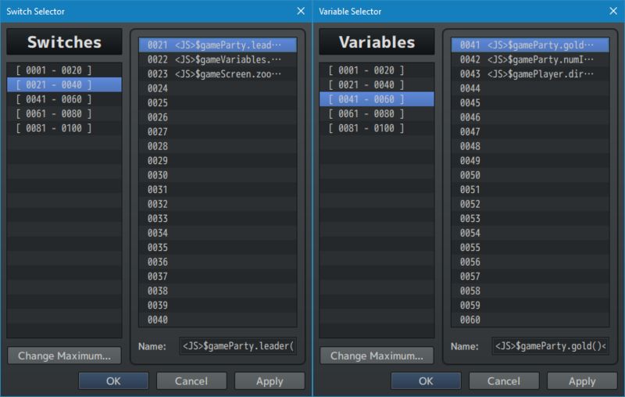Click Change Maximum in Variable Selector

pyautogui.click(x=377, y=356)
